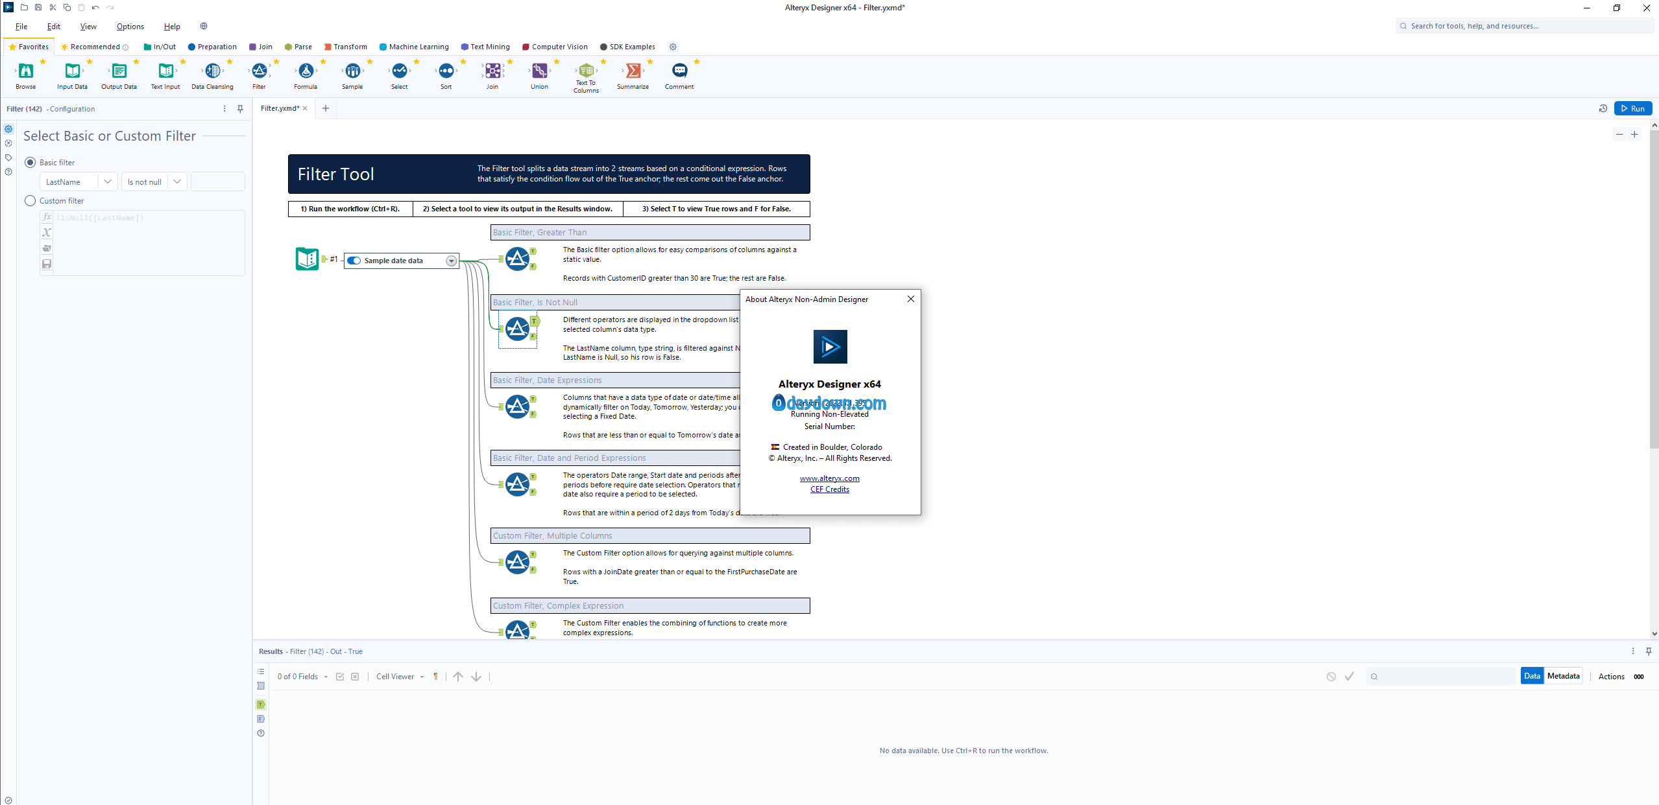This screenshot has height=805, width=1659.
Task: Pick the Input Data tool
Action: click(x=73, y=71)
